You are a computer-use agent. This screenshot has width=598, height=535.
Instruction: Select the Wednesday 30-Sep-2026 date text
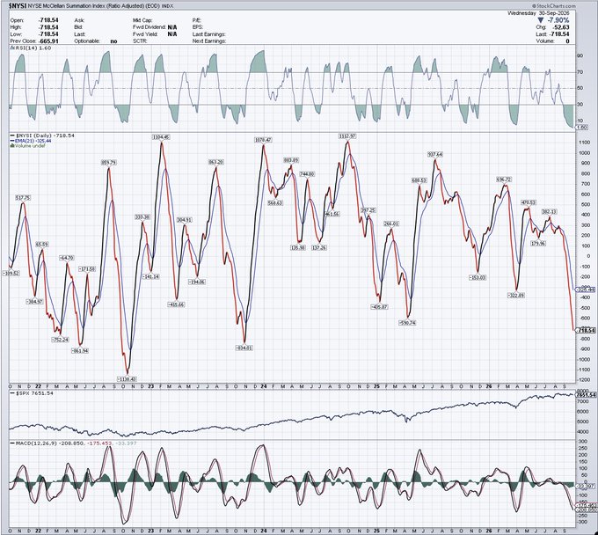538,13
